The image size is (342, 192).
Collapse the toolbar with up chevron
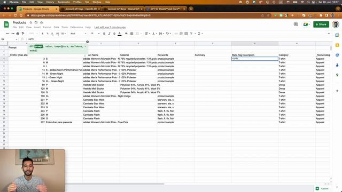point(329,34)
